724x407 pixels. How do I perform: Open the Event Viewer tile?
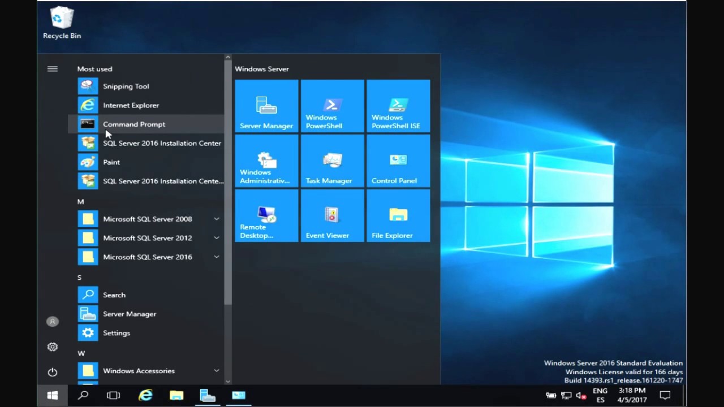[333, 215]
